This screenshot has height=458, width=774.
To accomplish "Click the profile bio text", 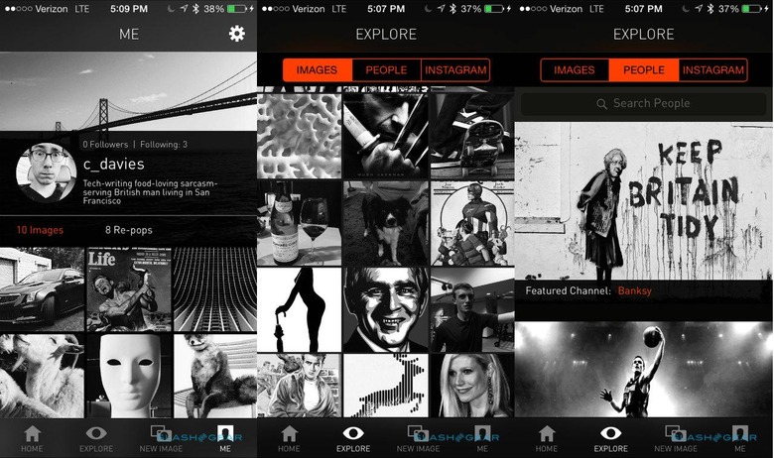I will pos(150,192).
